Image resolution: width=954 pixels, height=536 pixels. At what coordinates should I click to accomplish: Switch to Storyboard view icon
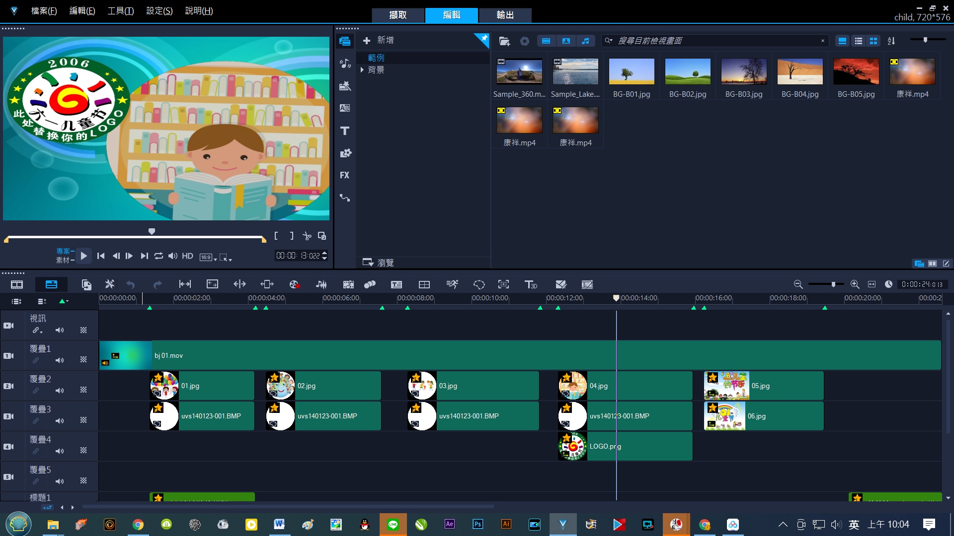[x=17, y=284]
